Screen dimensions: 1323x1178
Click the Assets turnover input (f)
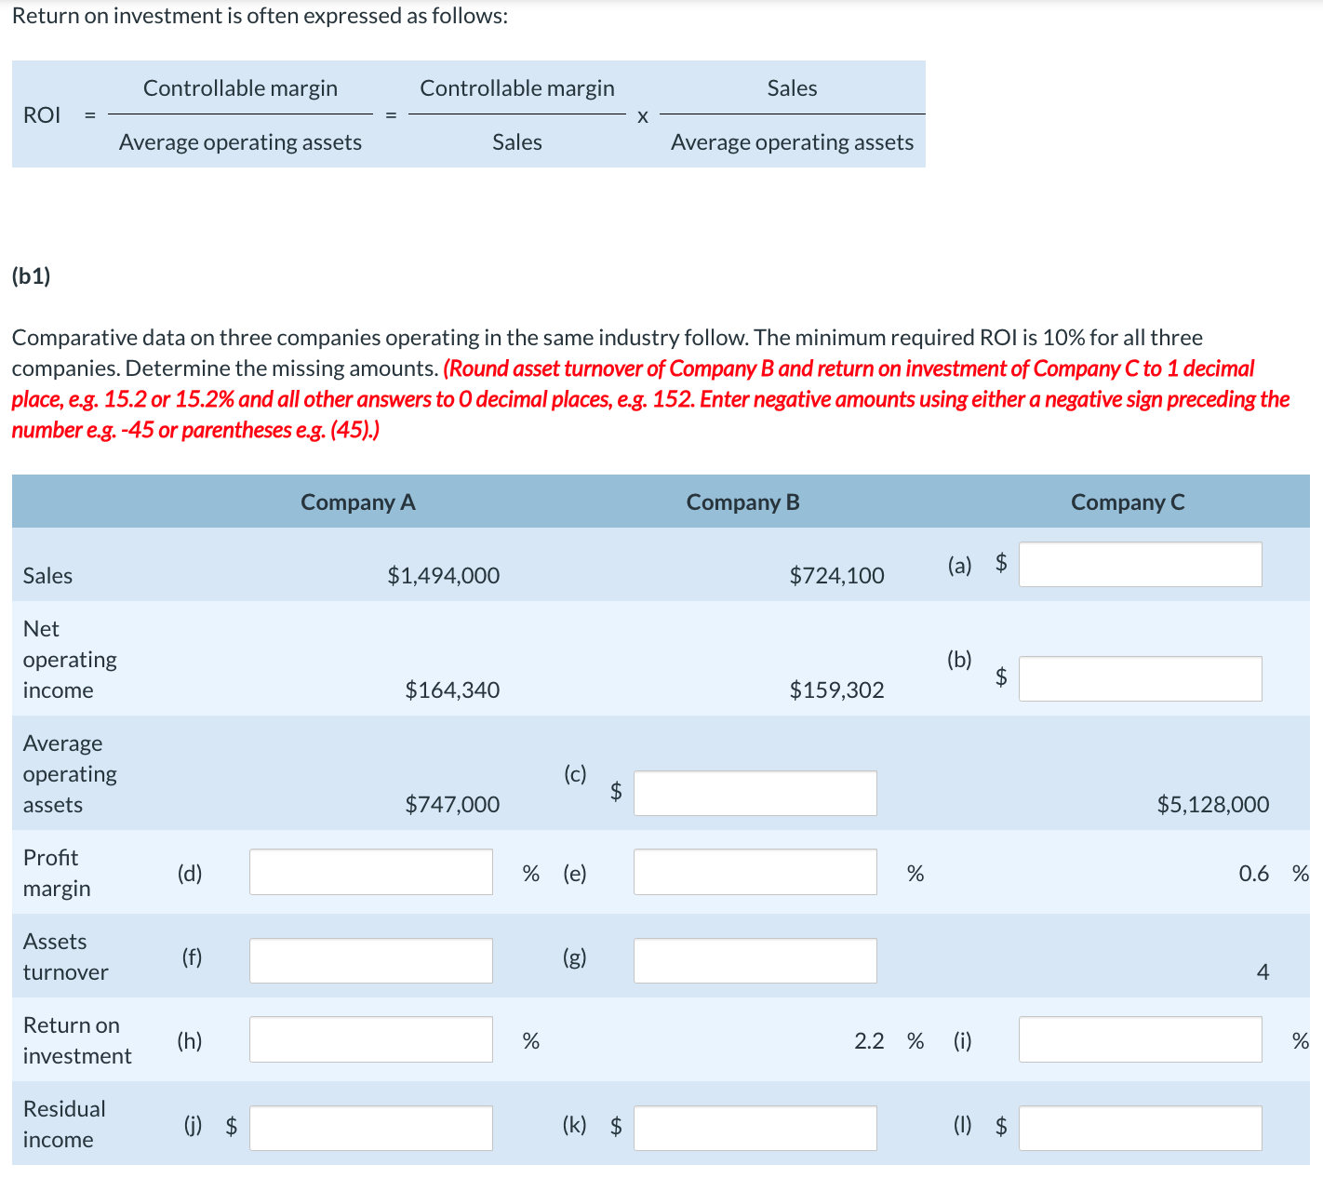tap(369, 959)
